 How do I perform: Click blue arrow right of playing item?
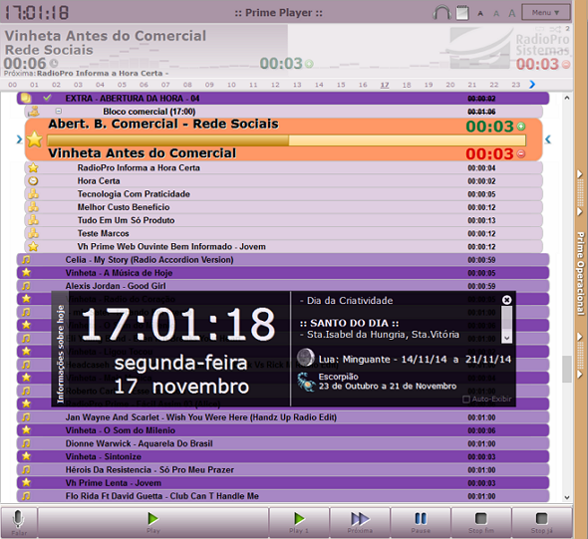click(x=548, y=139)
